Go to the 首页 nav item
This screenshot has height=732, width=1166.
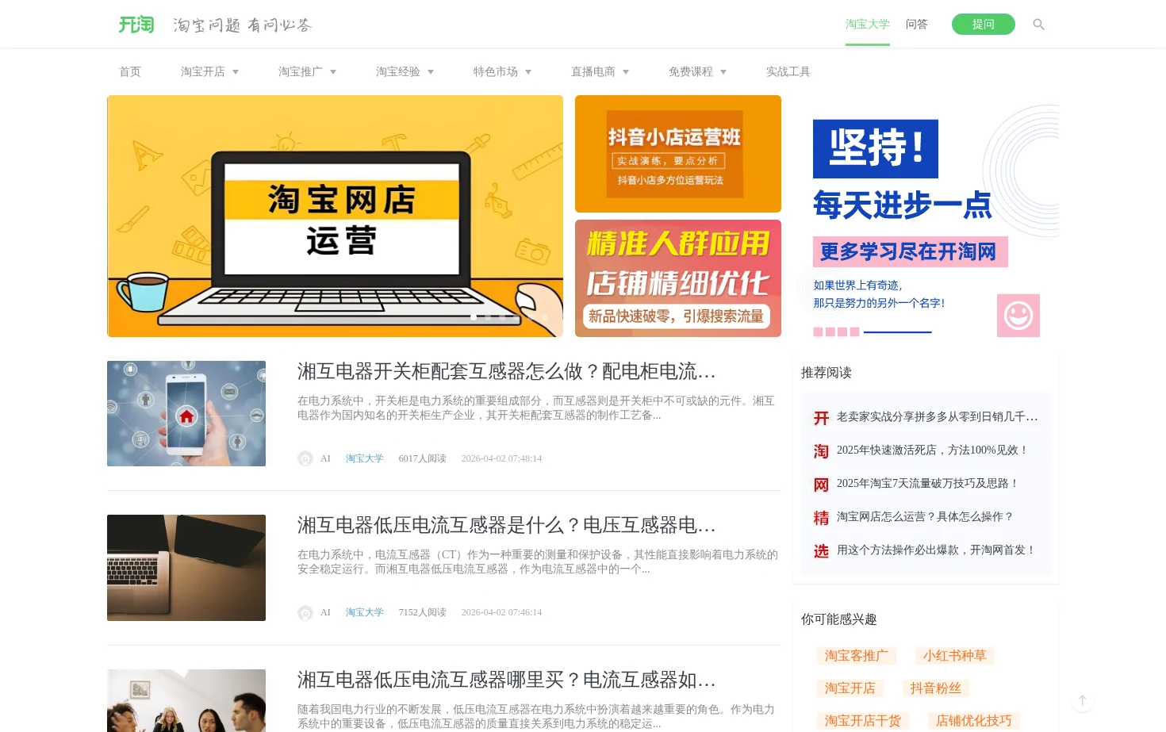[130, 71]
